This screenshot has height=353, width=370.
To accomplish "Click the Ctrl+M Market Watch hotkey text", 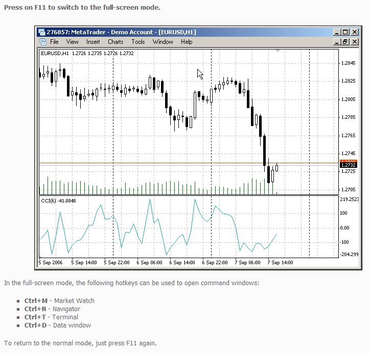I will [59, 301].
